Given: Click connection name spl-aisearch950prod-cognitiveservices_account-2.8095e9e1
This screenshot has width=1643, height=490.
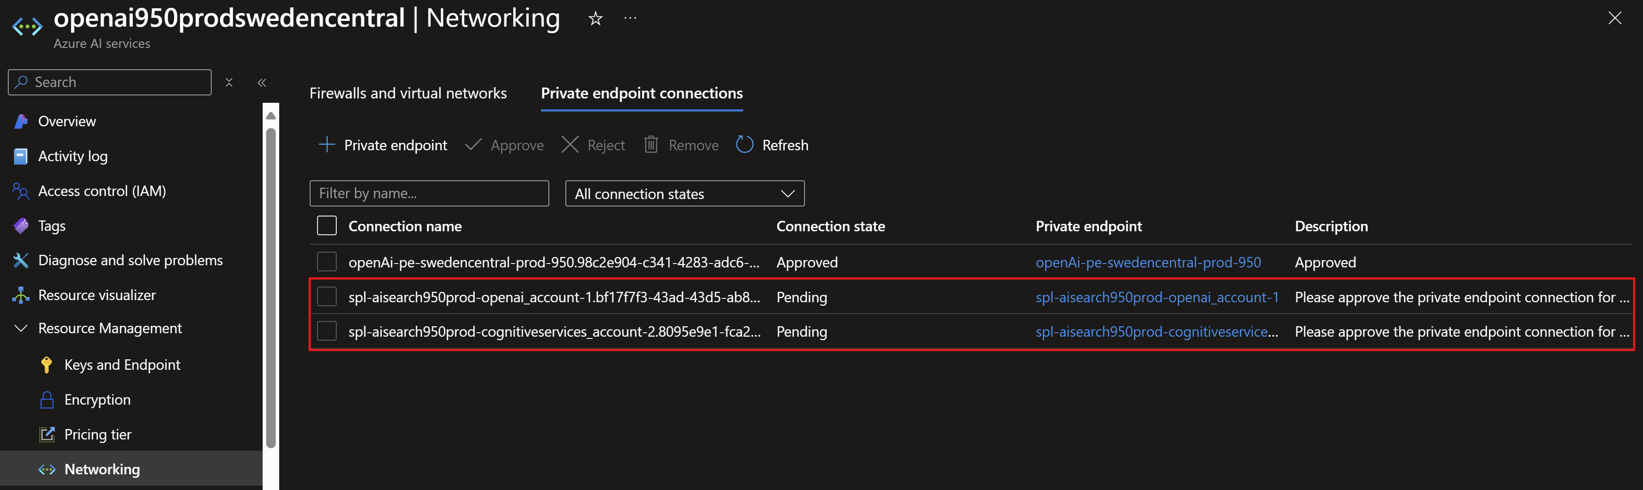Looking at the screenshot, I should 554,332.
